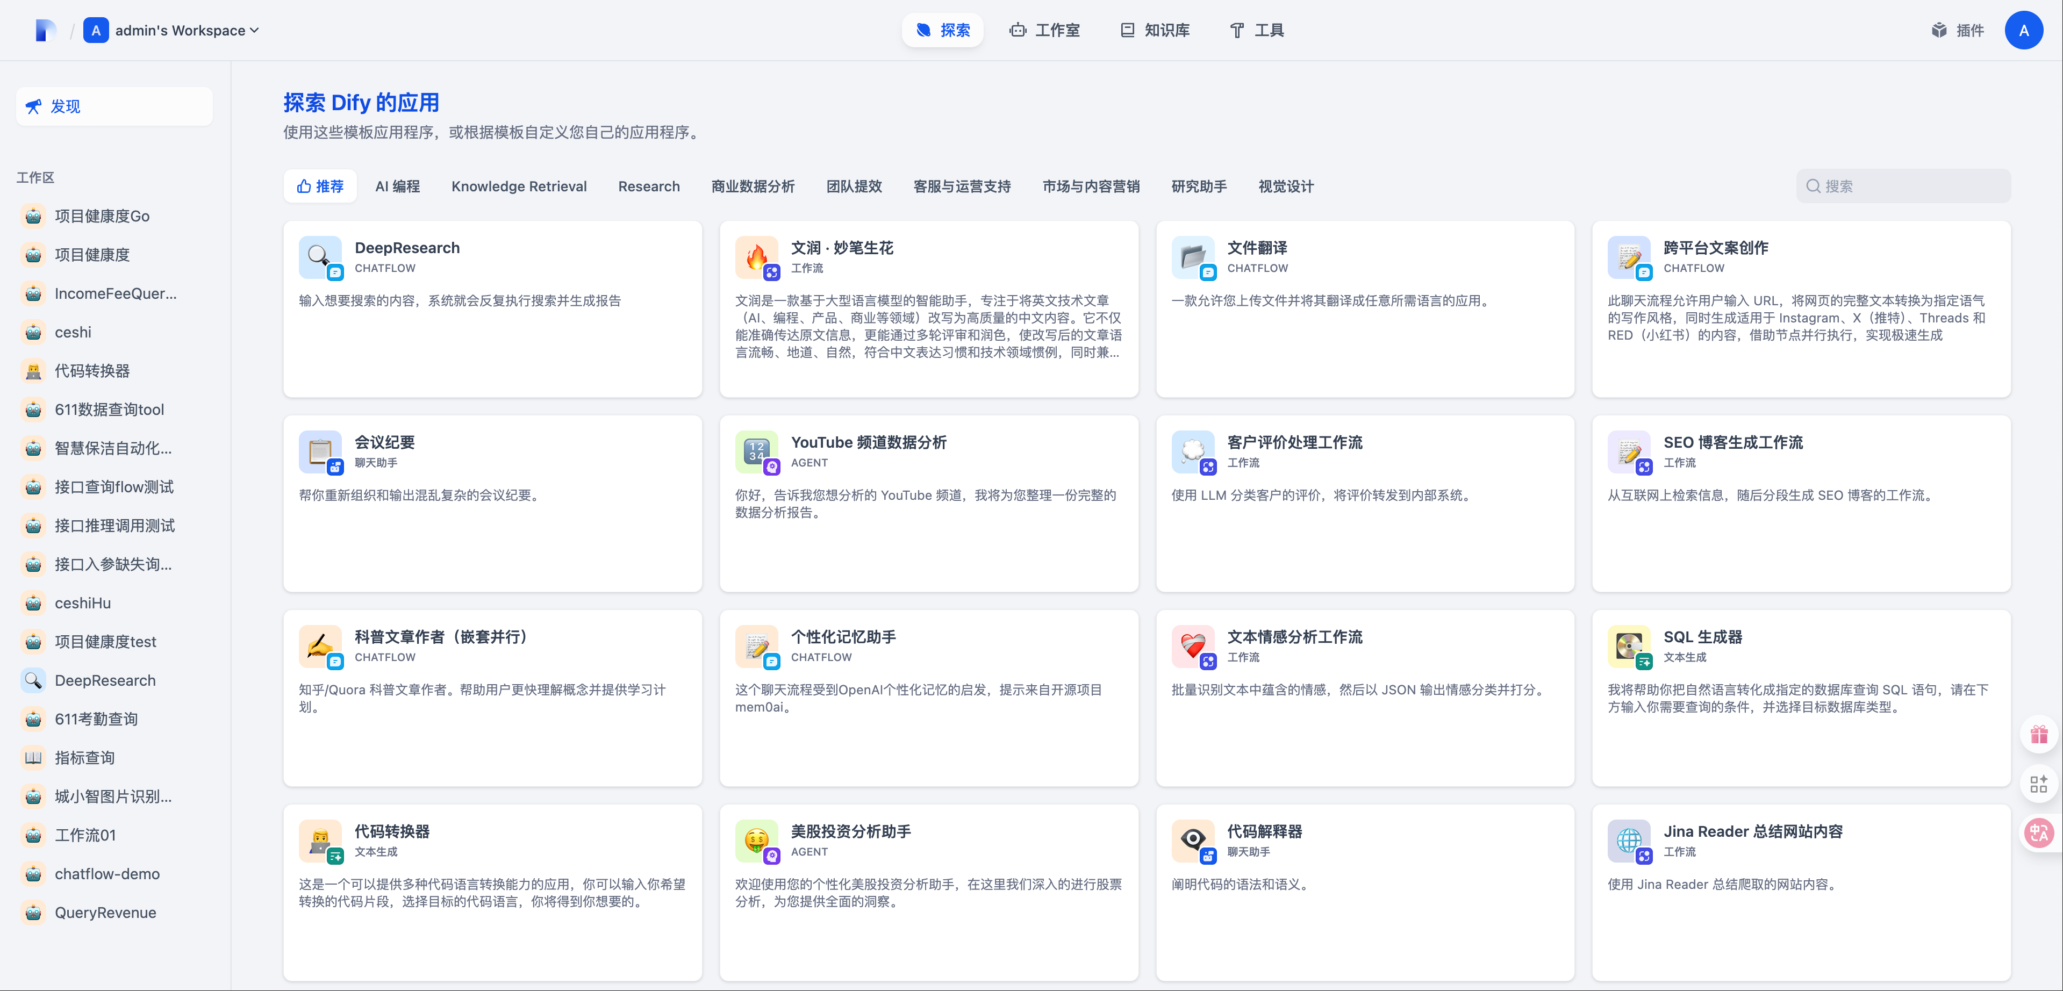Open the 知识库 tab
This screenshot has height=991, width=2063.
[x=1155, y=31]
